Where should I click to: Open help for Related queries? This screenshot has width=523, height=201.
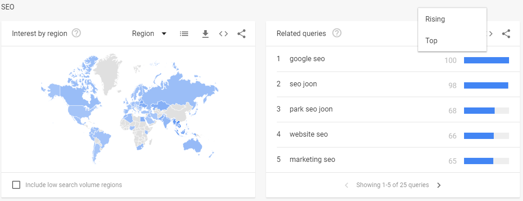point(337,33)
